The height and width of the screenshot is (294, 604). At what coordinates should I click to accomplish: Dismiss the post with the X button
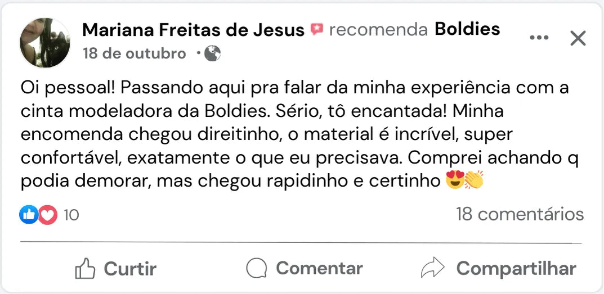click(x=578, y=38)
